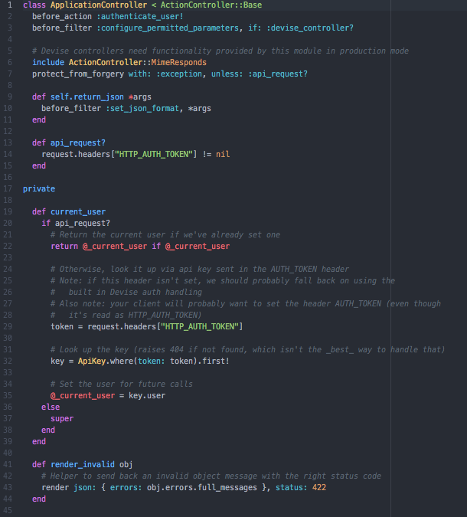Click the render_invalid method name
The width and height of the screenshot is (467, 517).
83,465
